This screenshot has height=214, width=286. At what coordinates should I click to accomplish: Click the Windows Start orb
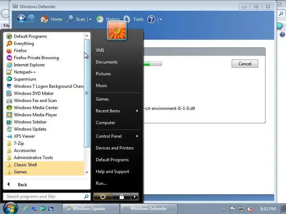(10, 208)
